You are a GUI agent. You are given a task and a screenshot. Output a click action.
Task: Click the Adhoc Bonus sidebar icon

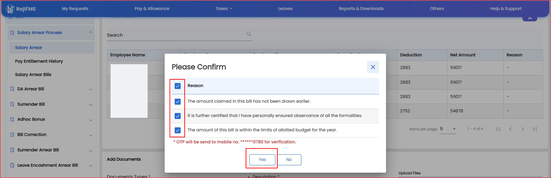12,119
